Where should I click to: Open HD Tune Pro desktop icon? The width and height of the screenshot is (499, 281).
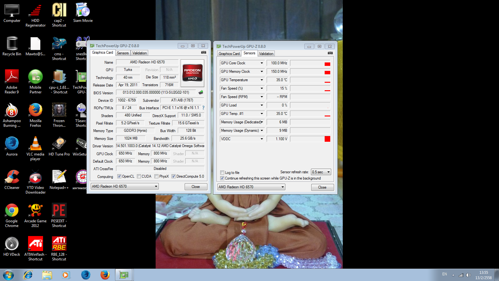pyautogui.click(x=59, y=146)
